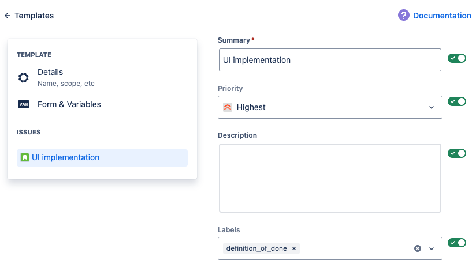Go back to Templates
Image resolution: width=476 pixels, height=264 pixels.
[34, 16]
